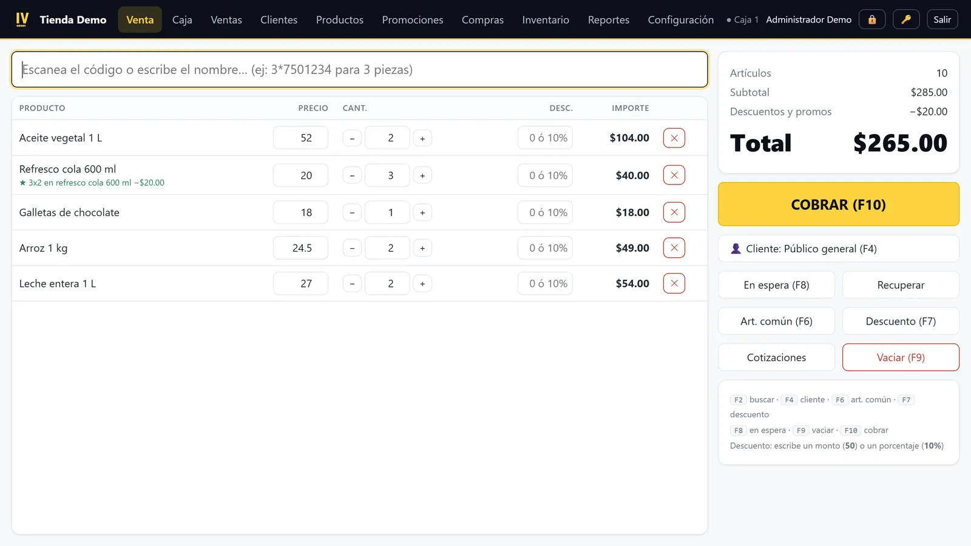Reduce Refresco cola 600 ml quantity
Image resolution: width=971 pixels, height=546 pixels.
coord(352,175)
